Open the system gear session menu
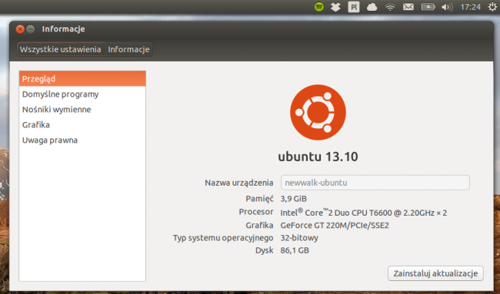 (492, 7)
